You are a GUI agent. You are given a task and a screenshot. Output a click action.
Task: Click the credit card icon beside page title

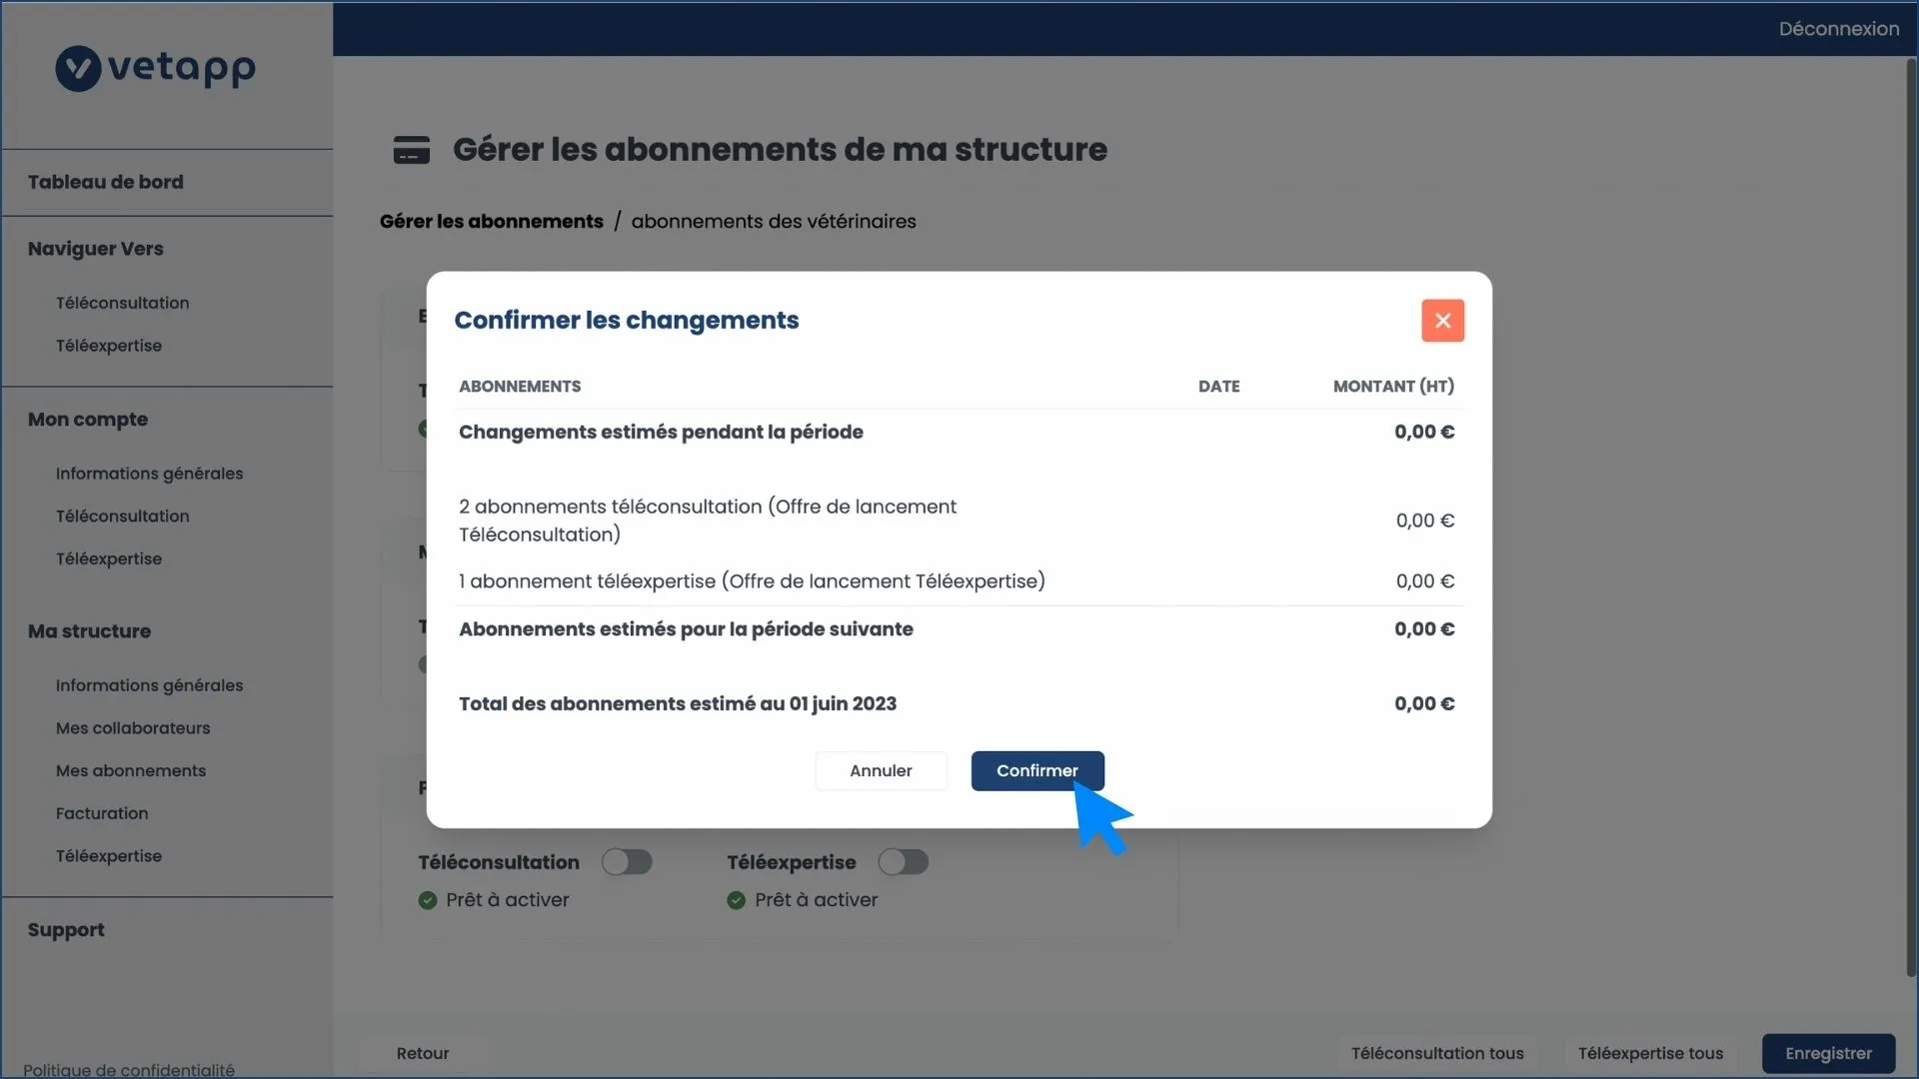point(411,150)
